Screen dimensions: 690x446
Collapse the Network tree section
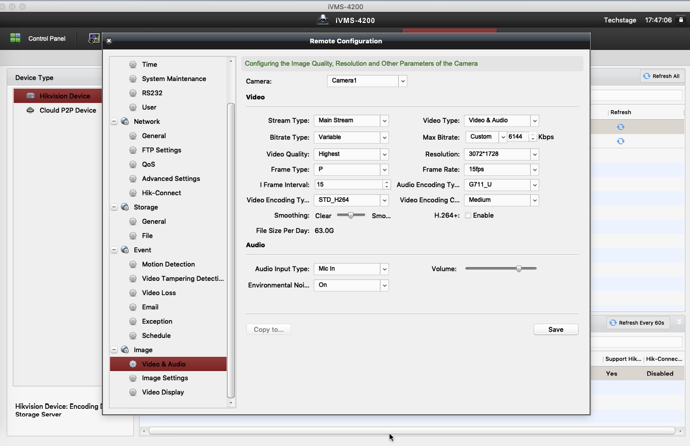[x=114, y=121]
